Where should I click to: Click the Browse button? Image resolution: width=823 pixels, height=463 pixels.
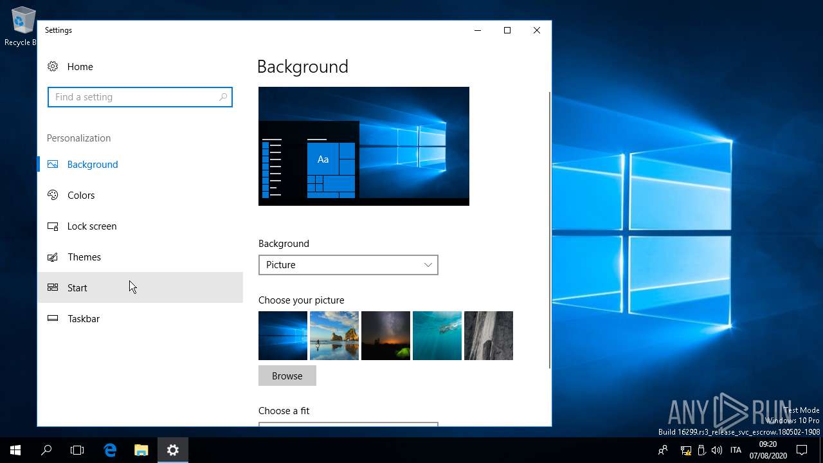tap(287, 376)
